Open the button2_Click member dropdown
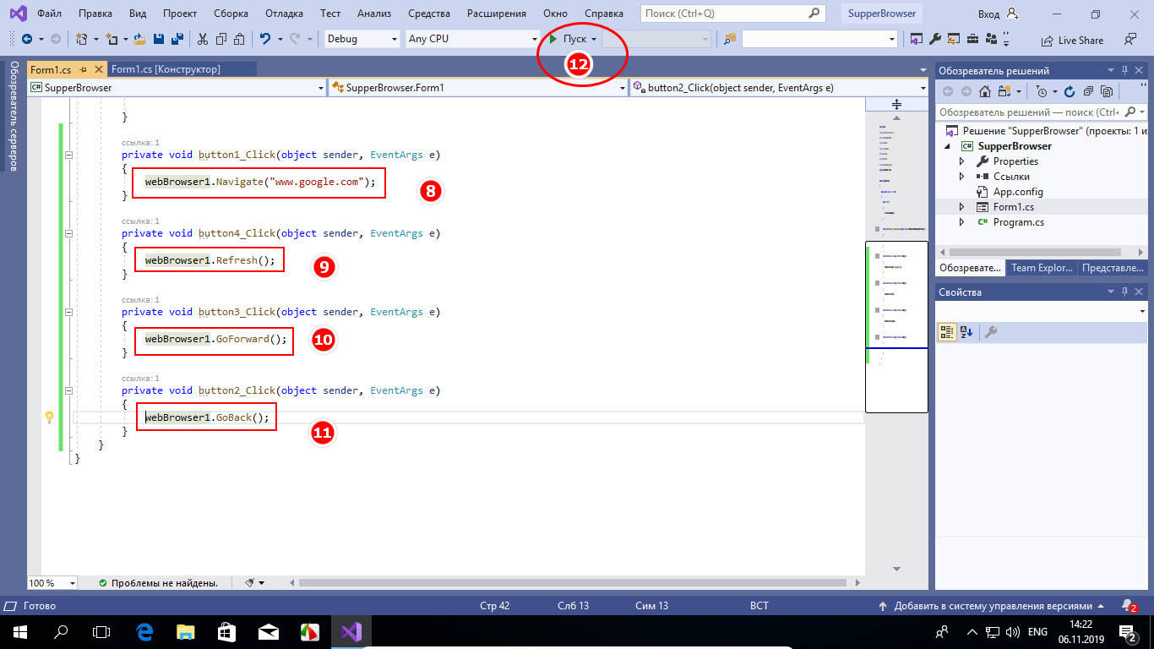Image resolution: width=1154 pixels, height=649 pixels. 923,87
